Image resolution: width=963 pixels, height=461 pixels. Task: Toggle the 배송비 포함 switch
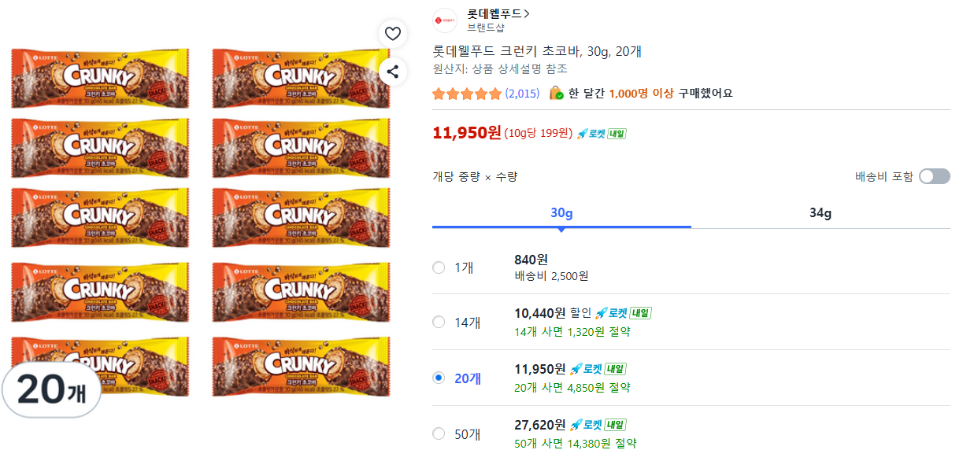934,176
